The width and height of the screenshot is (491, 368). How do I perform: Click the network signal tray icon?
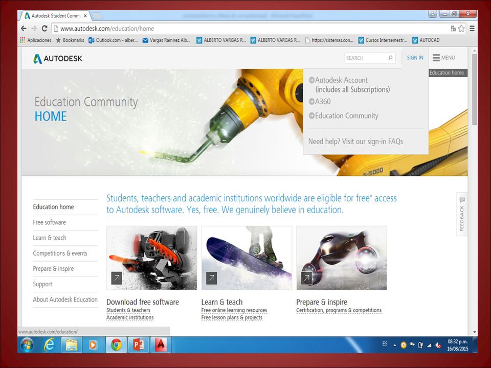(430, 345)
